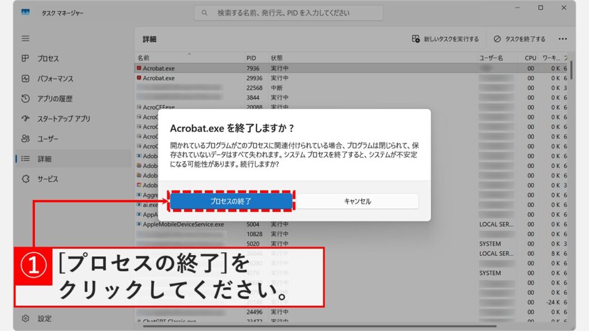Viewport: 589px width, 331px height.
Task: Click the 中断 status cell
Action: click(x=277, y=88)
